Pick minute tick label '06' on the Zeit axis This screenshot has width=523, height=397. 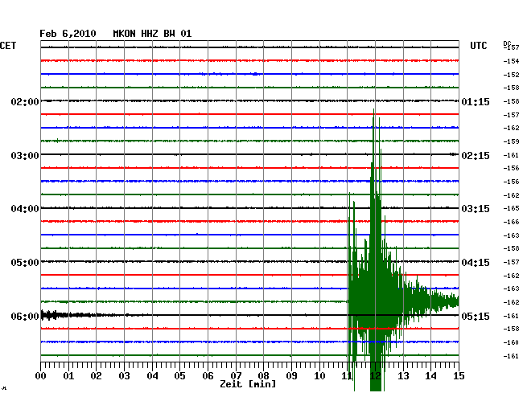coord(208,376)
